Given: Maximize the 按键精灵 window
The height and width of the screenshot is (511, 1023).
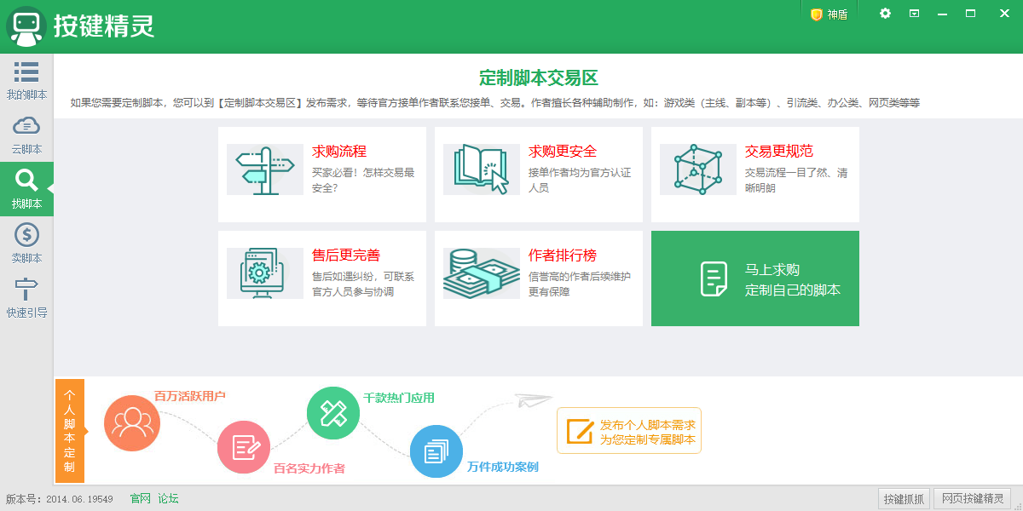Looking at the screenshot, I should (970, 14).
